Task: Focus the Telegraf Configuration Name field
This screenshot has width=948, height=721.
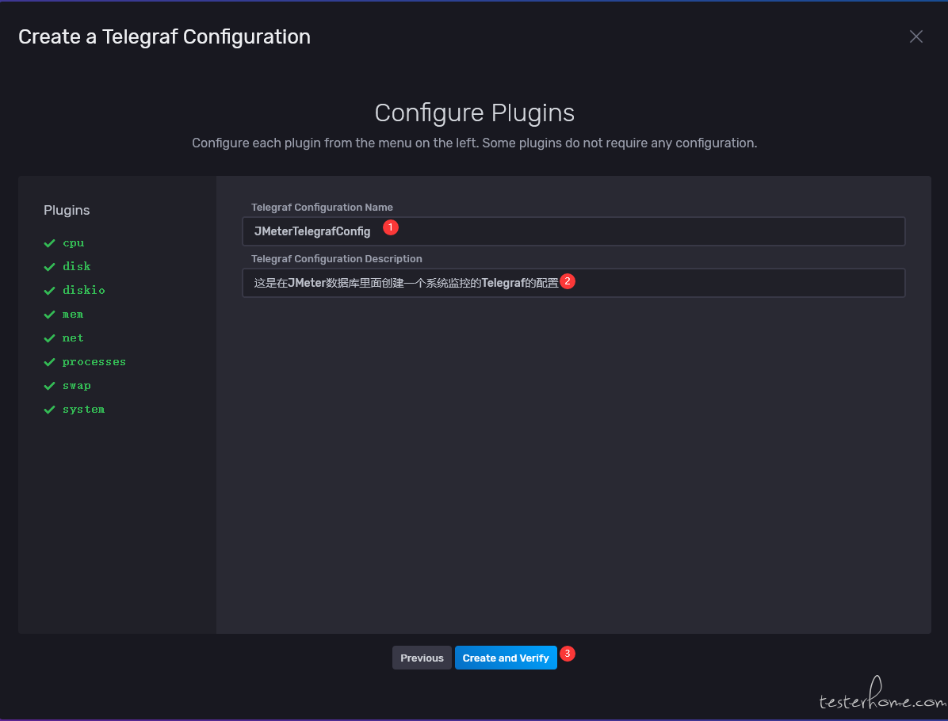Action: [x=573, y=231]
